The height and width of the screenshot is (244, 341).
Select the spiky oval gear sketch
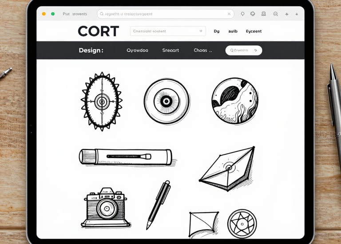click(102, 102)
